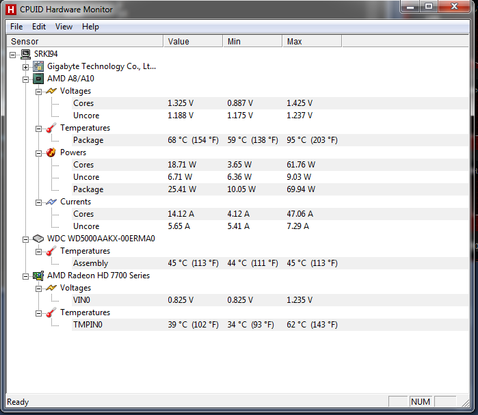Click the 61.76 W max cores power
Screen dimensions: 478x415
click(301, 165)
